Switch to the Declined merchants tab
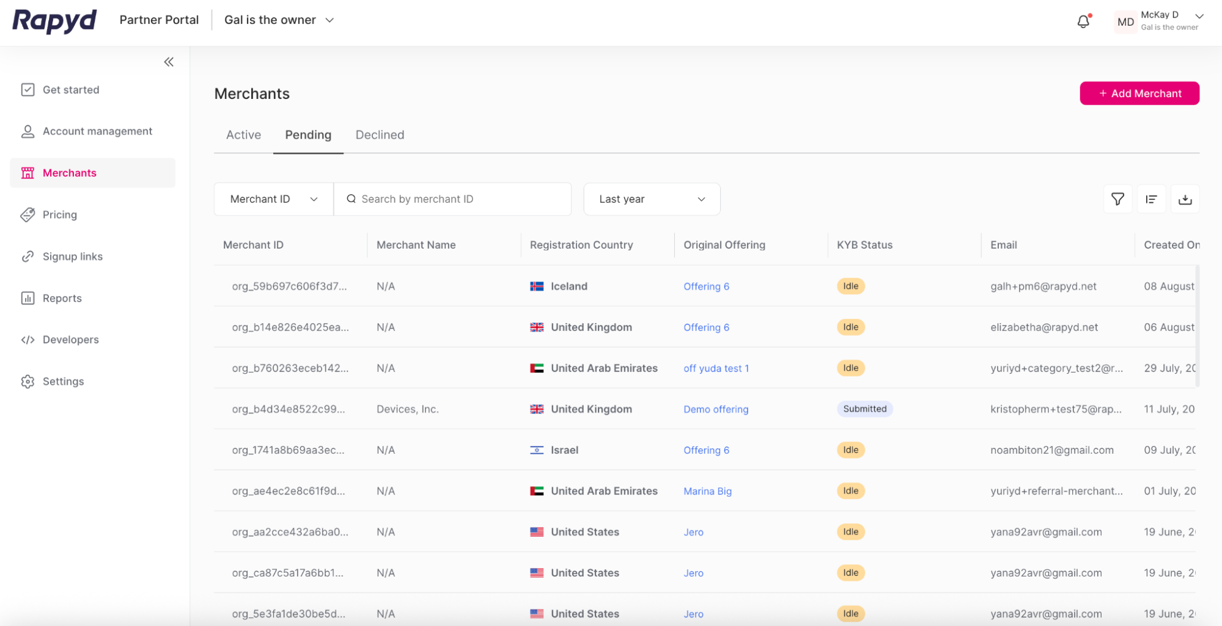 click(x=380, y=135)
